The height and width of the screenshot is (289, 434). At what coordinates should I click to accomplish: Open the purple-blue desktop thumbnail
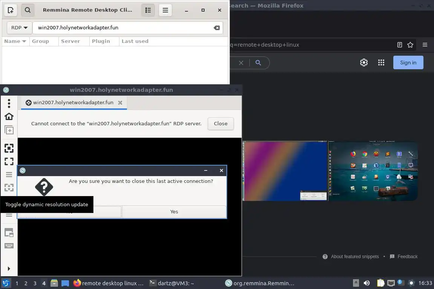point(285,171)
